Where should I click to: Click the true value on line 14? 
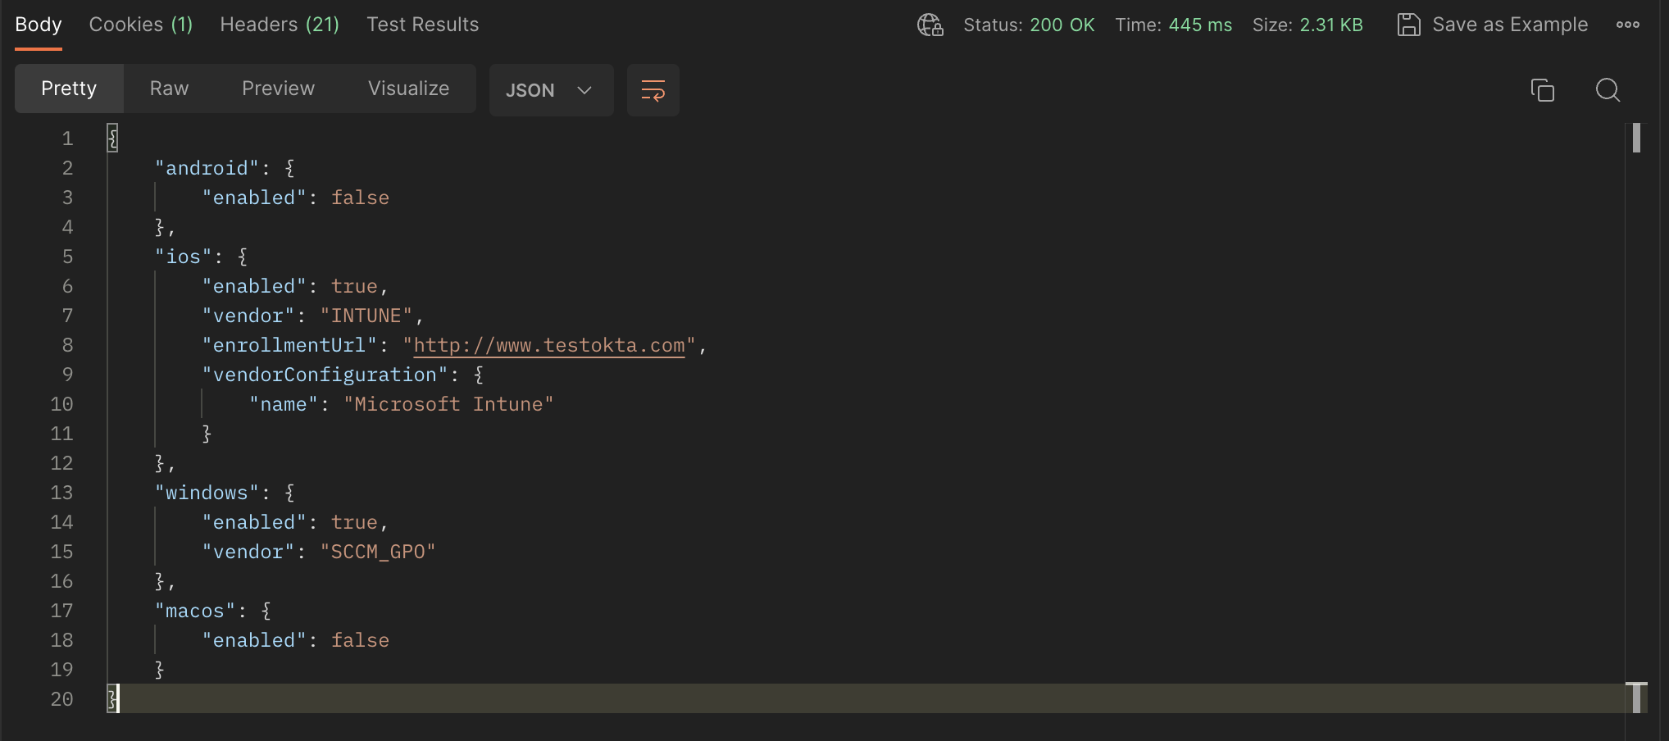[x=354, y=522]
